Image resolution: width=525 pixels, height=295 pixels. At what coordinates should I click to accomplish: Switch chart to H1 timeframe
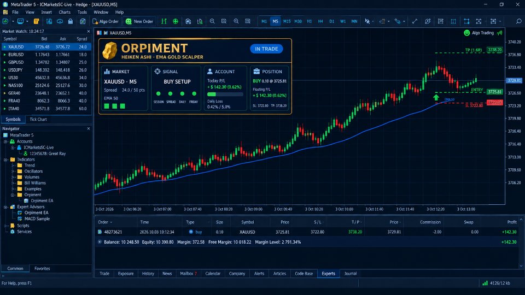(x=310, y=21)
